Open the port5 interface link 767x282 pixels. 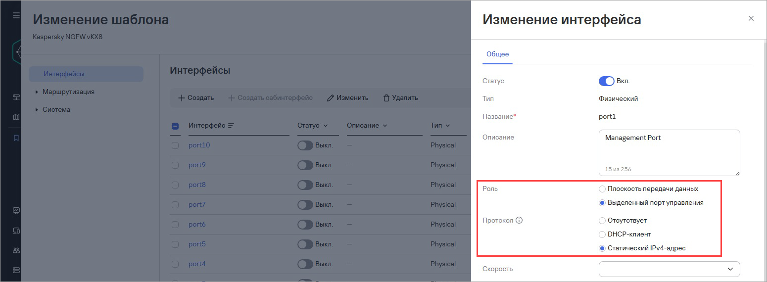click(197, 244)
